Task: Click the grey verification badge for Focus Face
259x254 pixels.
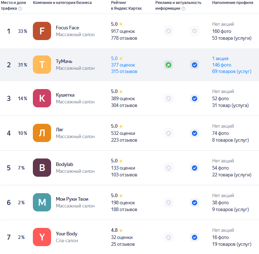Action: pos(194,31)
